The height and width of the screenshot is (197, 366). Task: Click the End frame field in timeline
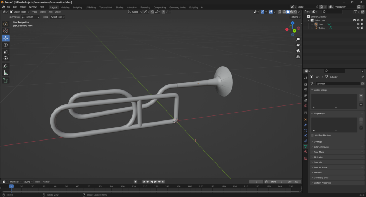pos(295,182)
